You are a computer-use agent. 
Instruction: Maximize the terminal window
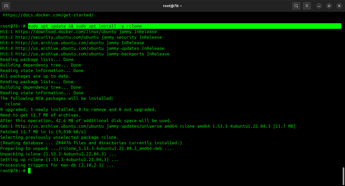329,6
